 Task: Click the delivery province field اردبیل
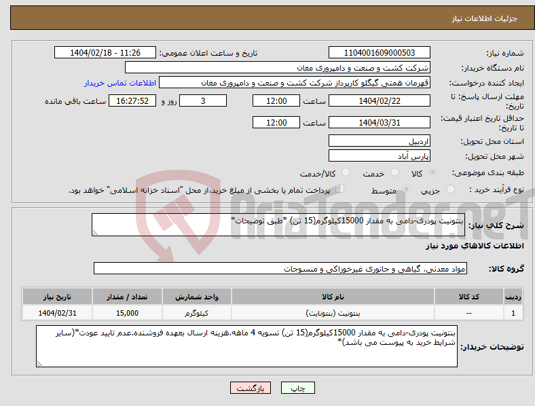[x=380, y=141]
